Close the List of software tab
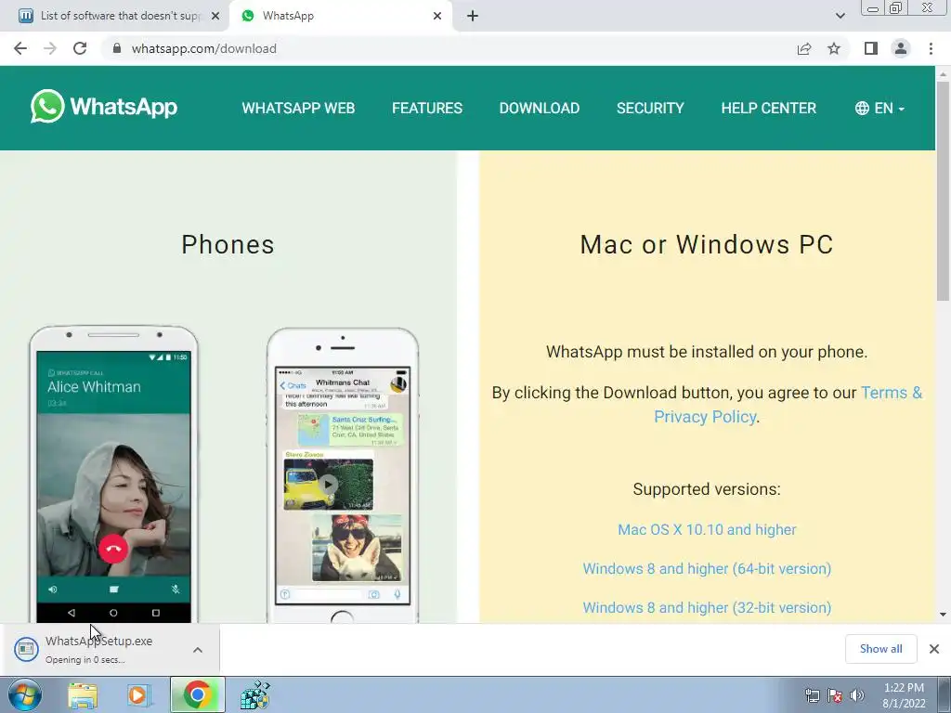The height and width of the screenshot is (713, 951). [215, 16]
